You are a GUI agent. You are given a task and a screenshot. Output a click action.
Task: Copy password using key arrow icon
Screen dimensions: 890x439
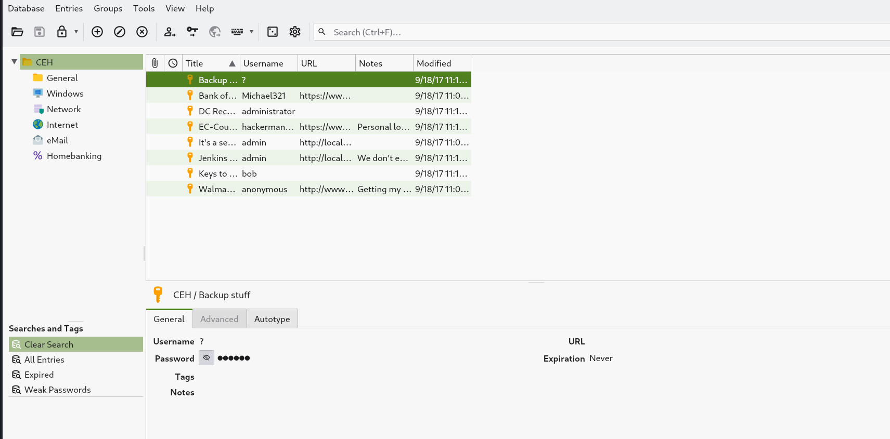pyautogui.click(x=192, y=32)
